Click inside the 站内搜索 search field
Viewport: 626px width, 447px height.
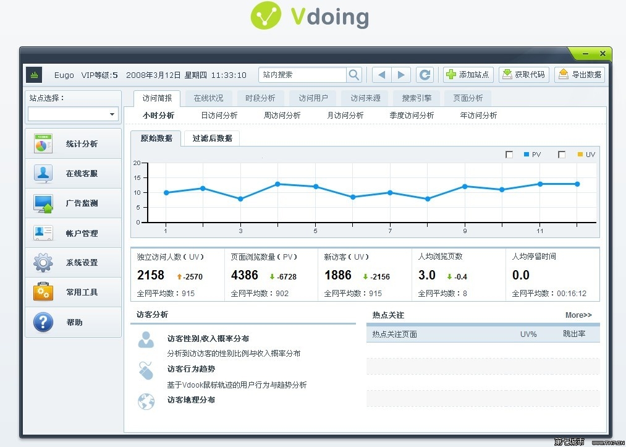tap(303, 74)
